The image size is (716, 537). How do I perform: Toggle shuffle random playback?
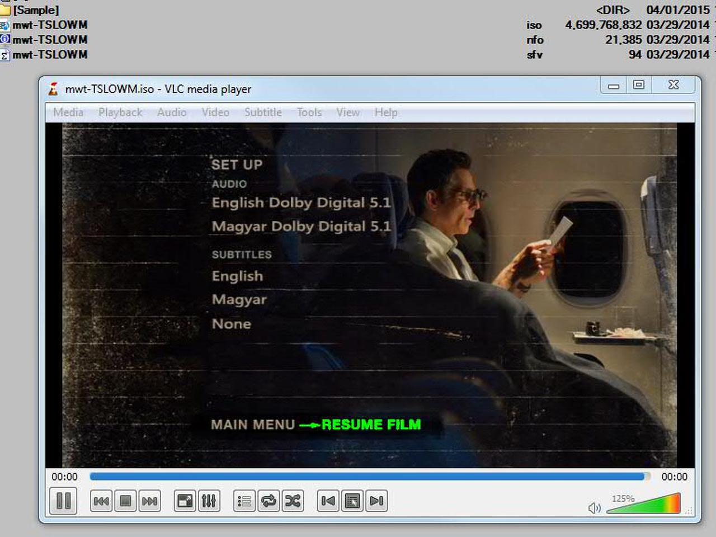click(x=293, y=501)
